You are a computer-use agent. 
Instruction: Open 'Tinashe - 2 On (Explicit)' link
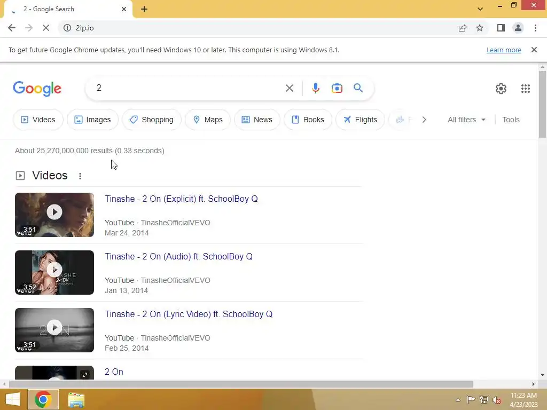tap(181, 199)
